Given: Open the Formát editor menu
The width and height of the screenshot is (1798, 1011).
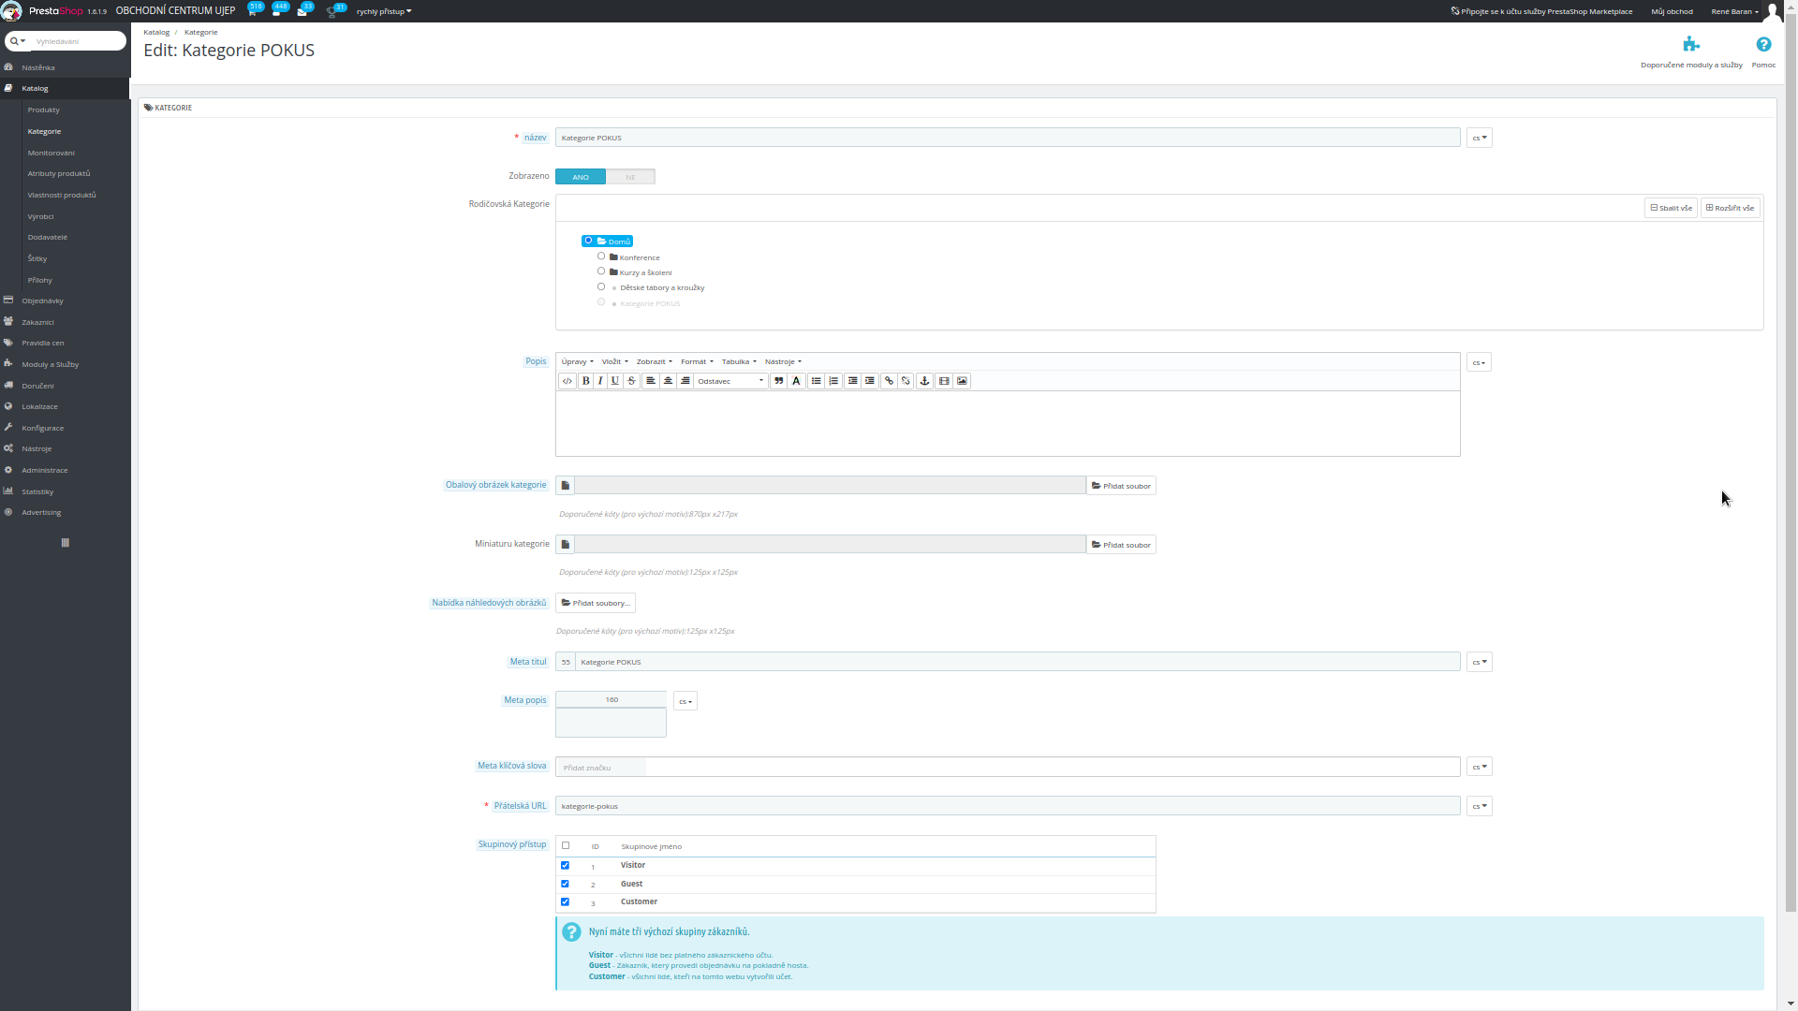Looking at the screenshot, I should (x=696, y=361).
